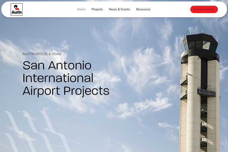
Task: Open the Resources menu
Action: tap(143, 9)
